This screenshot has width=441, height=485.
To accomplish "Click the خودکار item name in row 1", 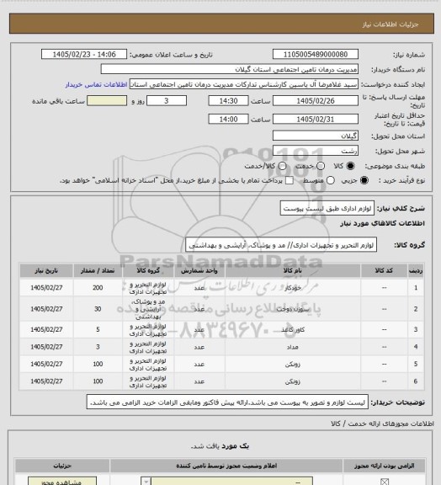I will point(293,288).
